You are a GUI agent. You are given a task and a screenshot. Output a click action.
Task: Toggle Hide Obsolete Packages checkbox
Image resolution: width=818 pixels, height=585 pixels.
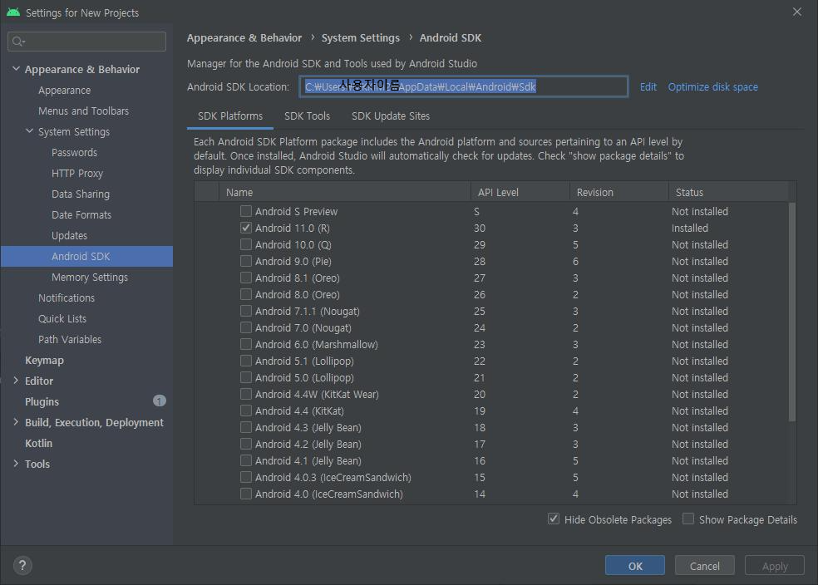click(x=554, y=519)
